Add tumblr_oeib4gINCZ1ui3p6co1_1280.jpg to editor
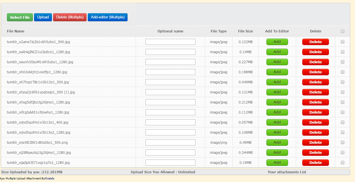Viewport: 355px width, 182px height. (277, 52)
